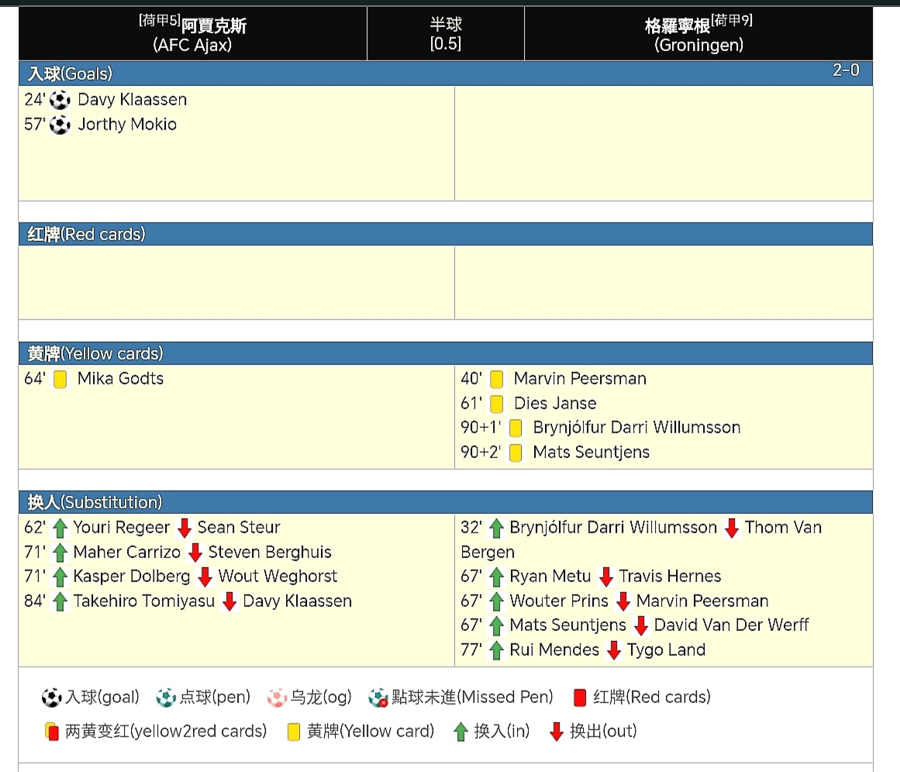900x772 pixels.
Task: Click the goal ball icon beside Davy Klaassen
Action: (x=60, y=100)
